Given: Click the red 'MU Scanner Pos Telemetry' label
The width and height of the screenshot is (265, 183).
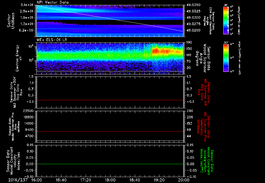Looking at the screenshot, I should coord(203,127).
